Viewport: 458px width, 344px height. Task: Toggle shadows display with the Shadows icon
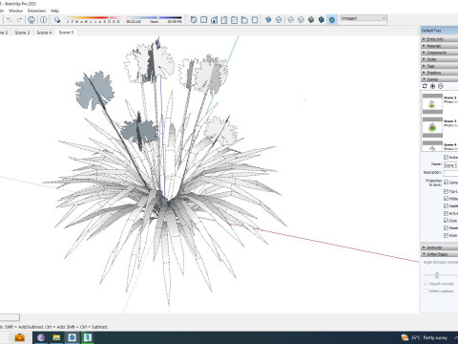57,20
